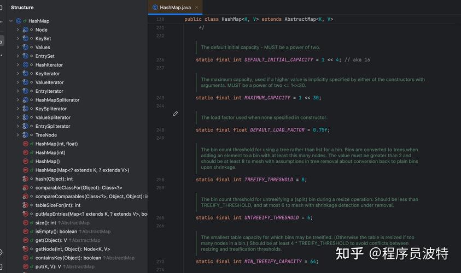The height and width of the screenshot is (273, 461).
Task: Expand the KeyIterator class entry
Action: tap(17, 74)
